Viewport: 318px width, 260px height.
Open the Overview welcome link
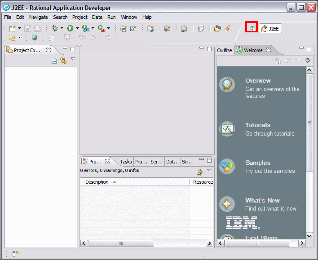pyautogui.click(x=258, y=81)
